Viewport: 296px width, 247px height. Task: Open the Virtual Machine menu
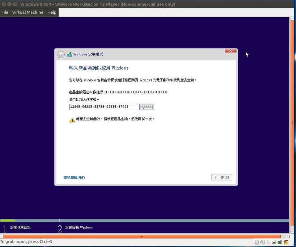pos(27,12)
